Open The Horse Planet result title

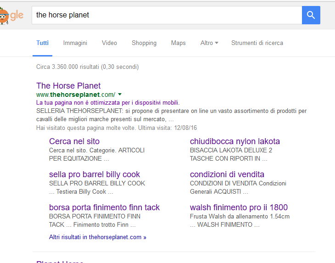click(68, 86)
